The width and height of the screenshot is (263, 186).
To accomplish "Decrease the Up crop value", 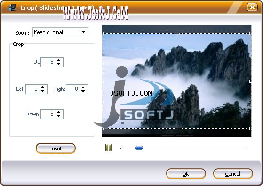I will [x=58, y=64].
